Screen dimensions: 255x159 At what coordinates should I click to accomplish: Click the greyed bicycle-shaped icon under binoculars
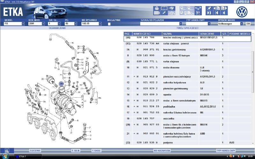(171, 13)
